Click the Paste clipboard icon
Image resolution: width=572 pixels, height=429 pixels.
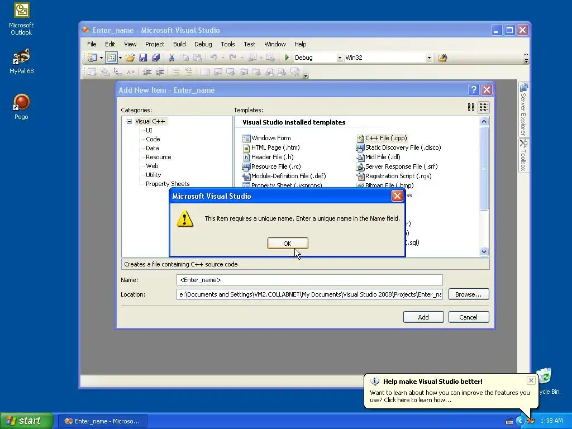[x=197, y=58]
